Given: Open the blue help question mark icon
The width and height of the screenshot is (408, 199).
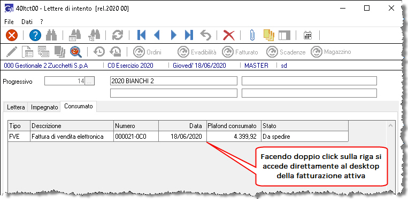Looking at the screenshot, I should click(35, 35).
